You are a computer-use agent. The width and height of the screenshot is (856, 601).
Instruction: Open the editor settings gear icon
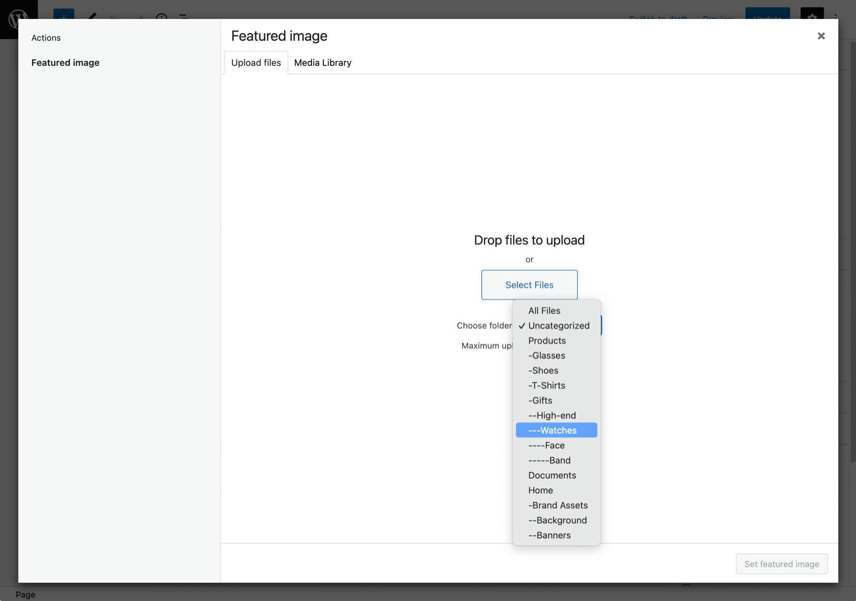click(x=812, y=13)
